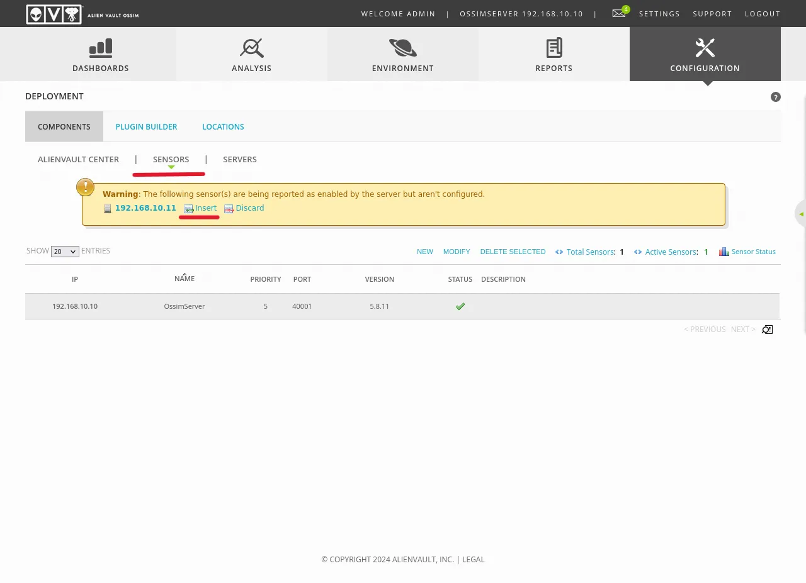Open Sensor Status chart icon
Image resolution: width=806 pixels, height=583 pixels.
(x=724, y=252)
